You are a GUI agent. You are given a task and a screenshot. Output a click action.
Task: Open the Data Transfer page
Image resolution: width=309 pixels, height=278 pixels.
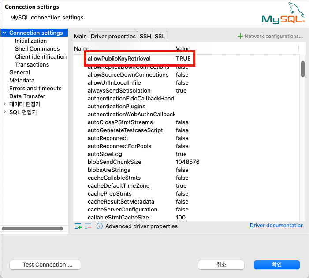27,96
